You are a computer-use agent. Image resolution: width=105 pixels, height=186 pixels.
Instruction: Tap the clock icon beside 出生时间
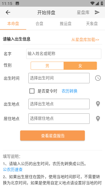(98, 78)
